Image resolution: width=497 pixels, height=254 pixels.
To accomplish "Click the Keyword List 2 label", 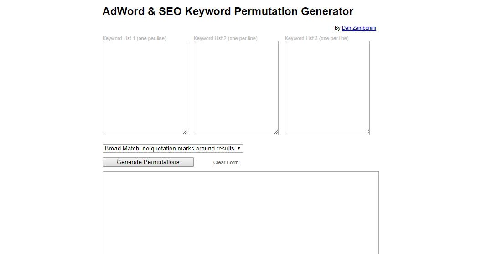I will (210, 39).
